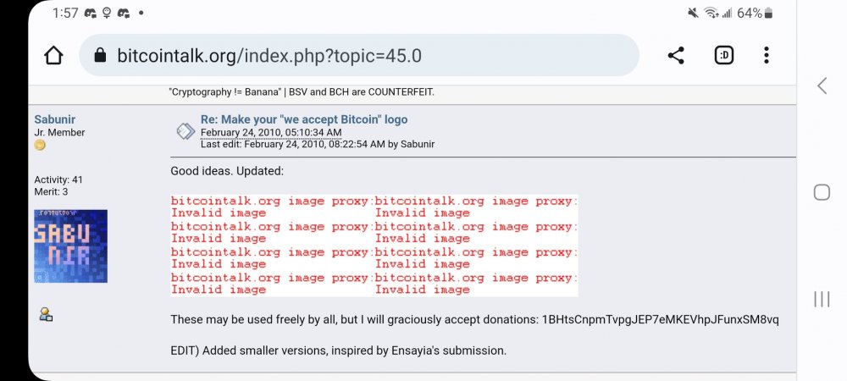The image size is (847, 381).
Task: Tap the bitcointalk.org address bar
Action: pos(364,56)
